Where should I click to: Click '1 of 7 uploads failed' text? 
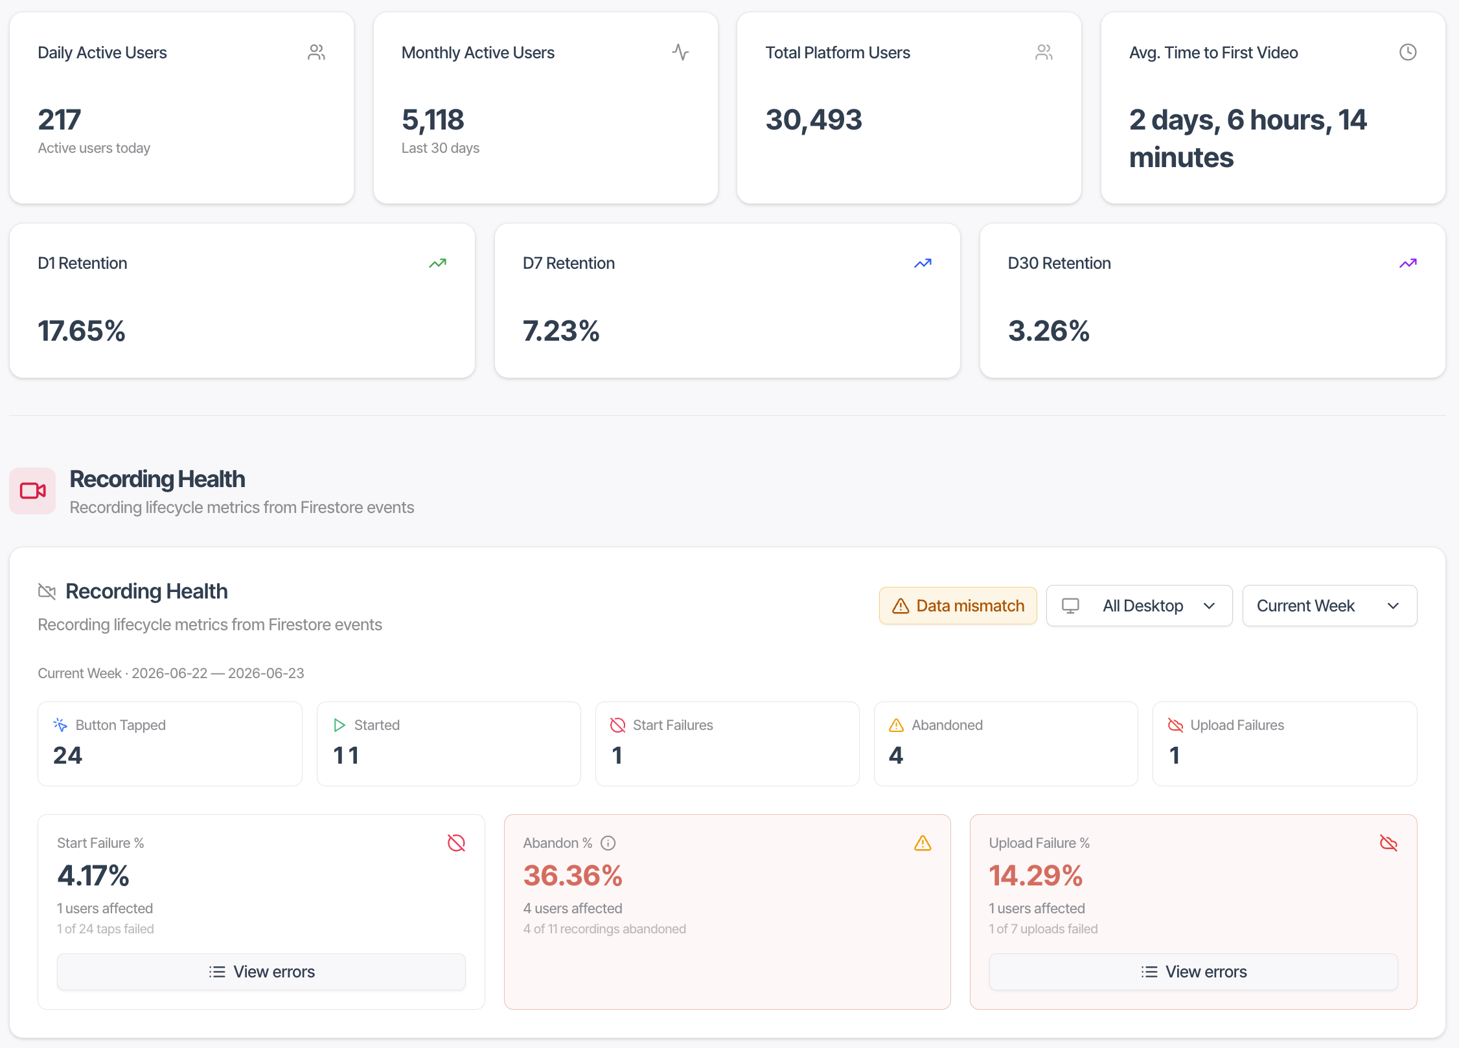pyautogui.click(x=1043, y=929)
